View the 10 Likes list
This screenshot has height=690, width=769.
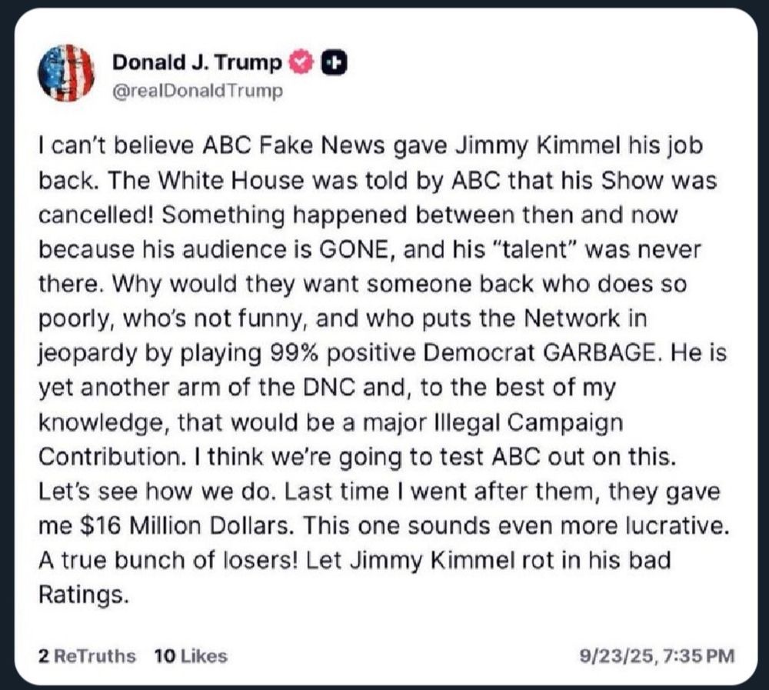(x=191, y=656)
